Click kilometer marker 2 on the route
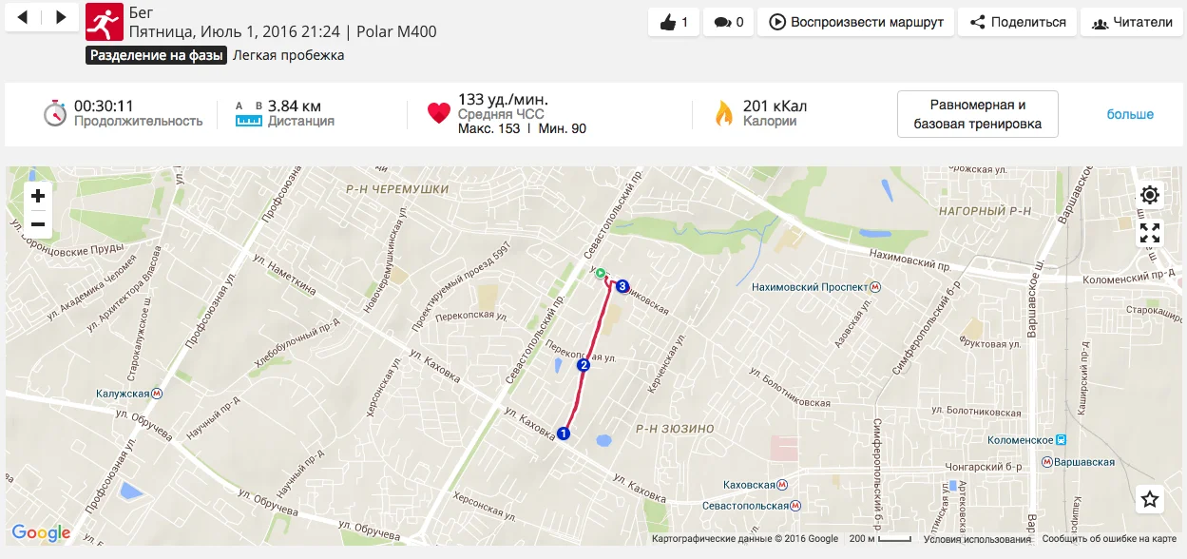1187x559 pixels. [x=584, y=365]
